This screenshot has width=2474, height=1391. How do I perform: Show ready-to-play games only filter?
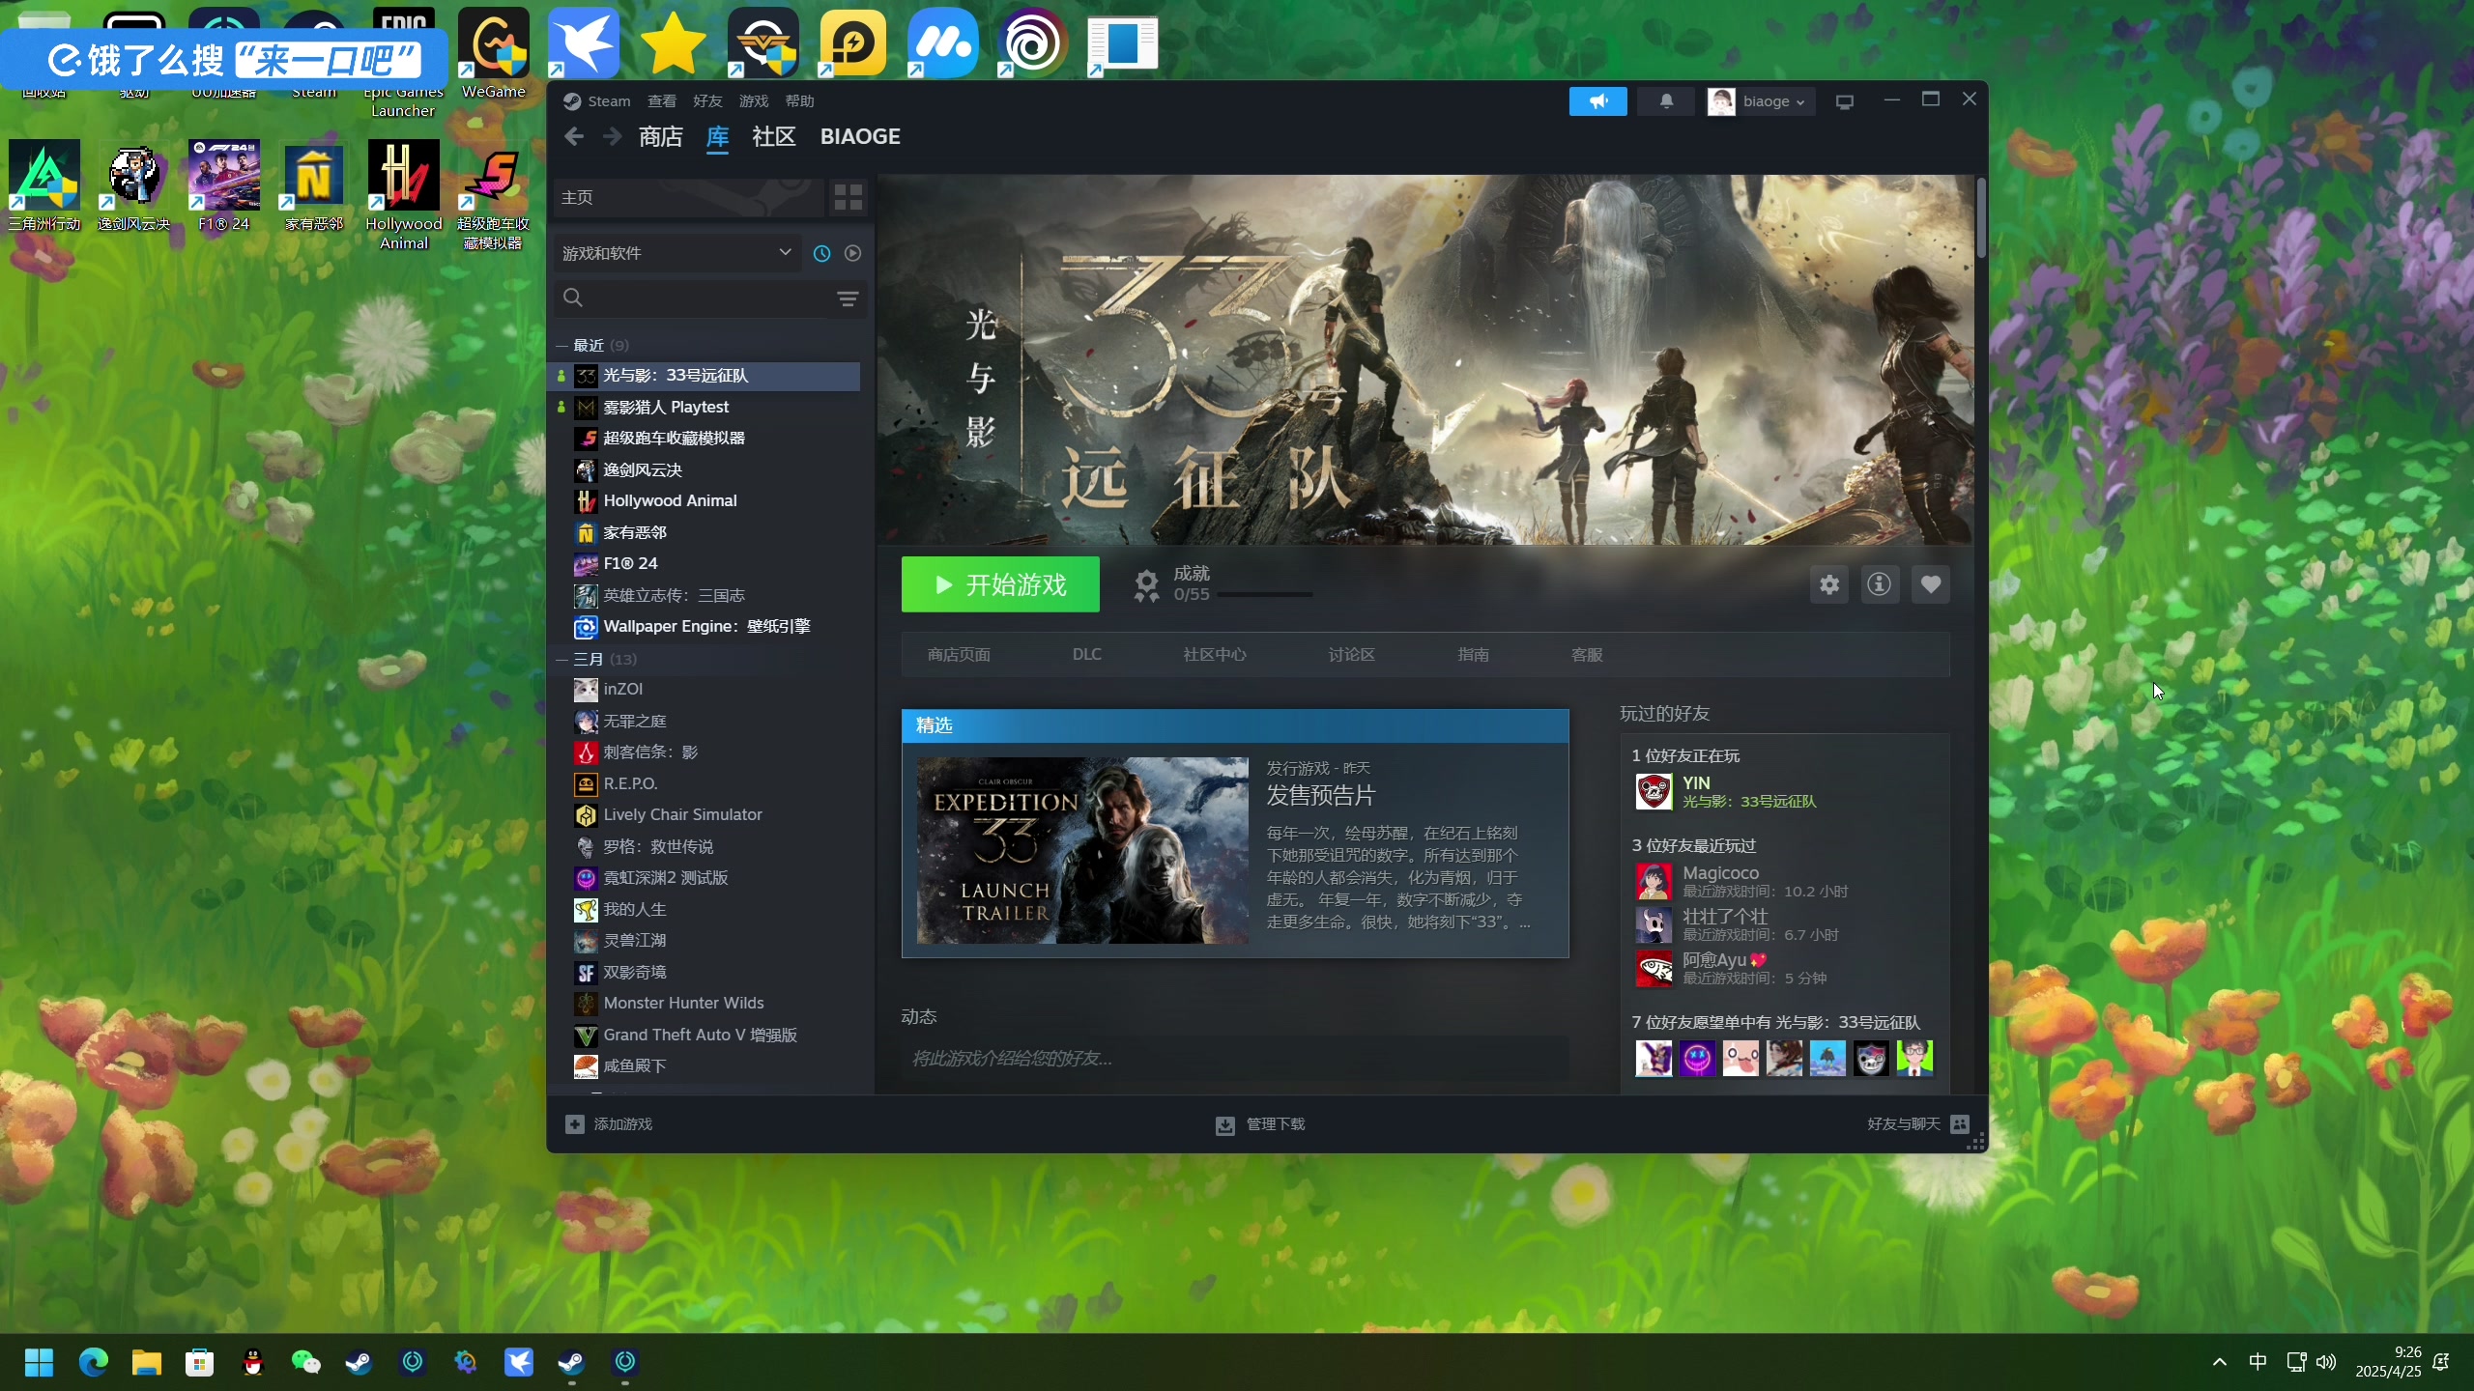(852, 253)
